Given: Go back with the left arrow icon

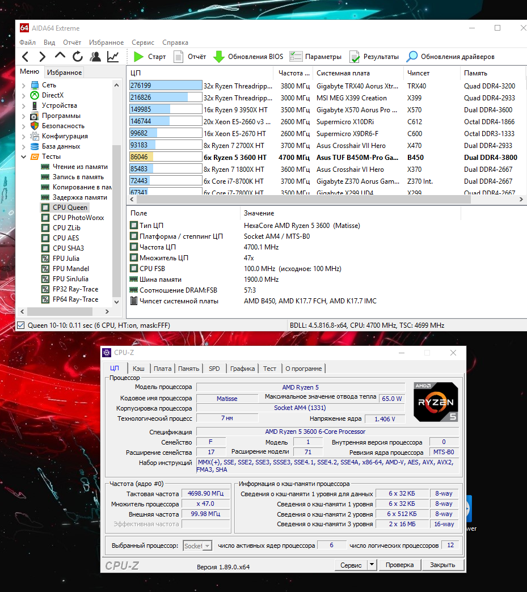Looking at the screenshot, I should pyautogui.click(x=26, y=57).
